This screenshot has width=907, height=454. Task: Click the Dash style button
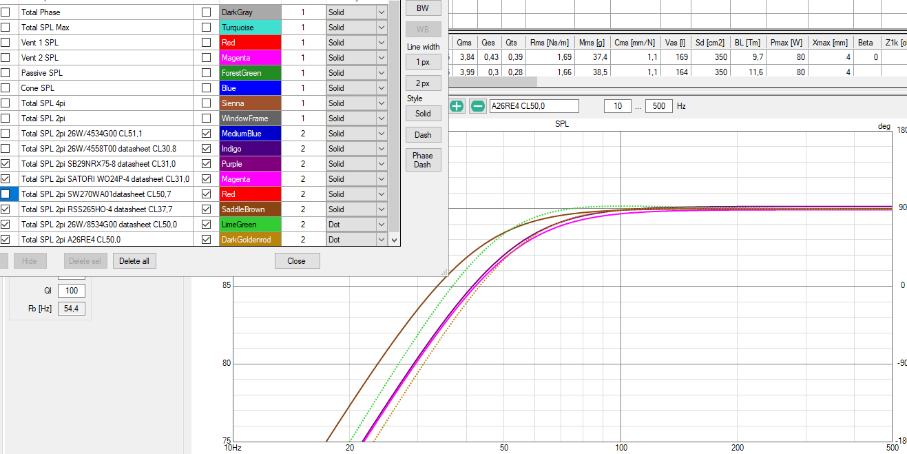coord(423,134)
